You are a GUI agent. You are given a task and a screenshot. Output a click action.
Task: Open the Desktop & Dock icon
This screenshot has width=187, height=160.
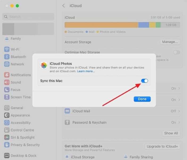click(x=7, y=155)
